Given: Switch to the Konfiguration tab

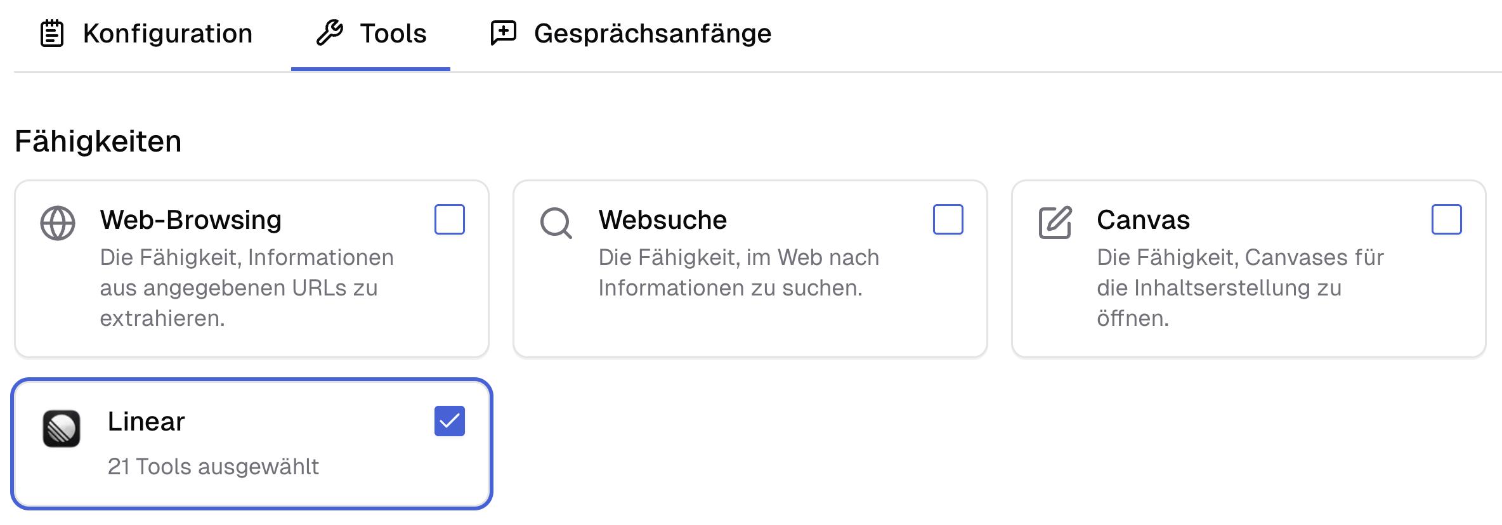Looking at the screenshot, I should point(167,33).
